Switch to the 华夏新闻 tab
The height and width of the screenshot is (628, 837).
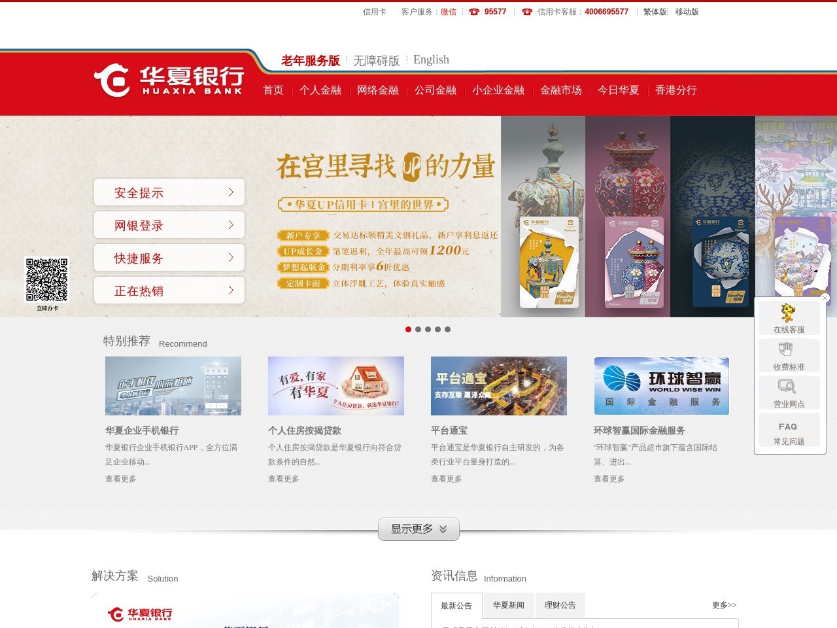pyautogui.click(x=509, y=605)
